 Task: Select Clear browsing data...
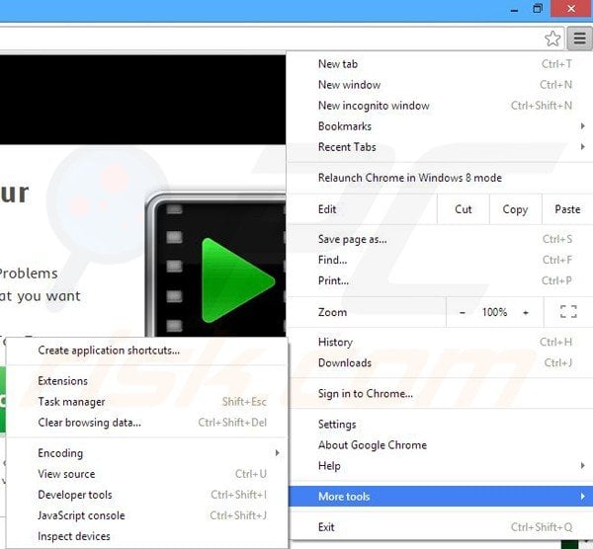tap(147, 423)
